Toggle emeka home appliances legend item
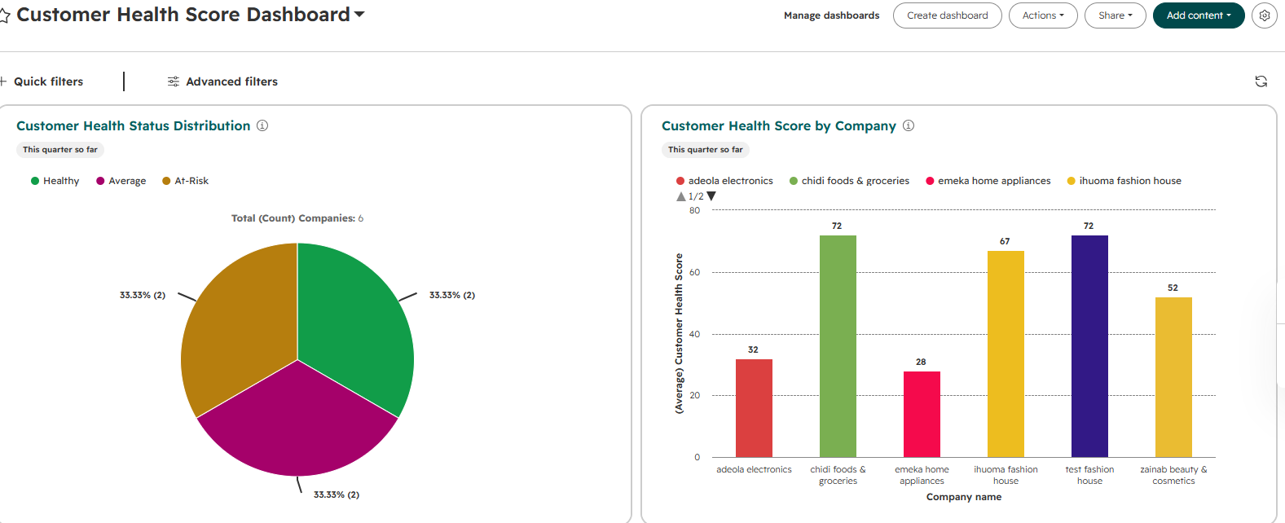 click(x=988, y=181)
